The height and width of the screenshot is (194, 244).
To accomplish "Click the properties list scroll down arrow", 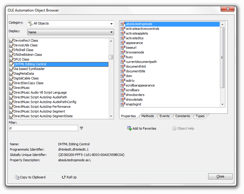I will point(222,105).
